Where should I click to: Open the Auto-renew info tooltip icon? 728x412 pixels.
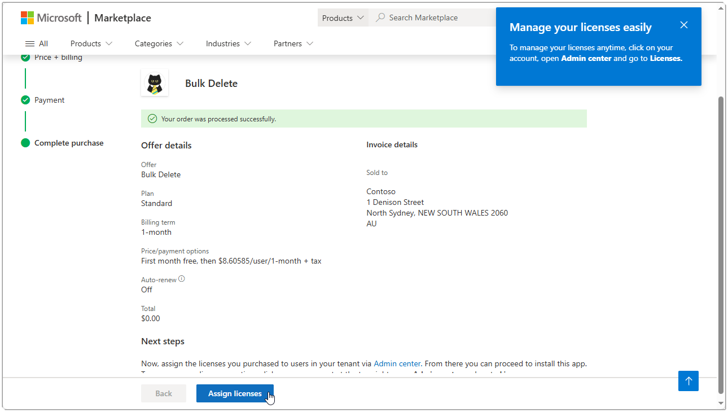tap(181, 278)
